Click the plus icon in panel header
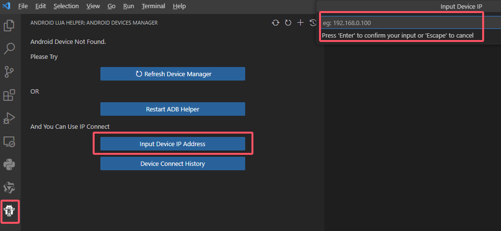 (300, 23)
